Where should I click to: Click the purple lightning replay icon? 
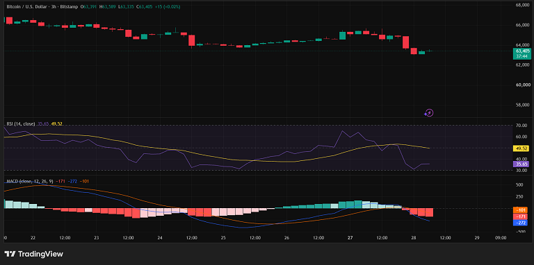pos(429,113)
